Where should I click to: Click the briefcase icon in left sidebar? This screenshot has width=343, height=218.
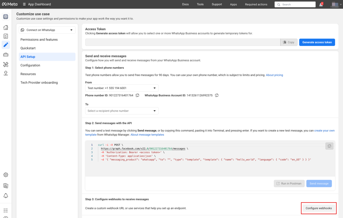click(6, 55)
